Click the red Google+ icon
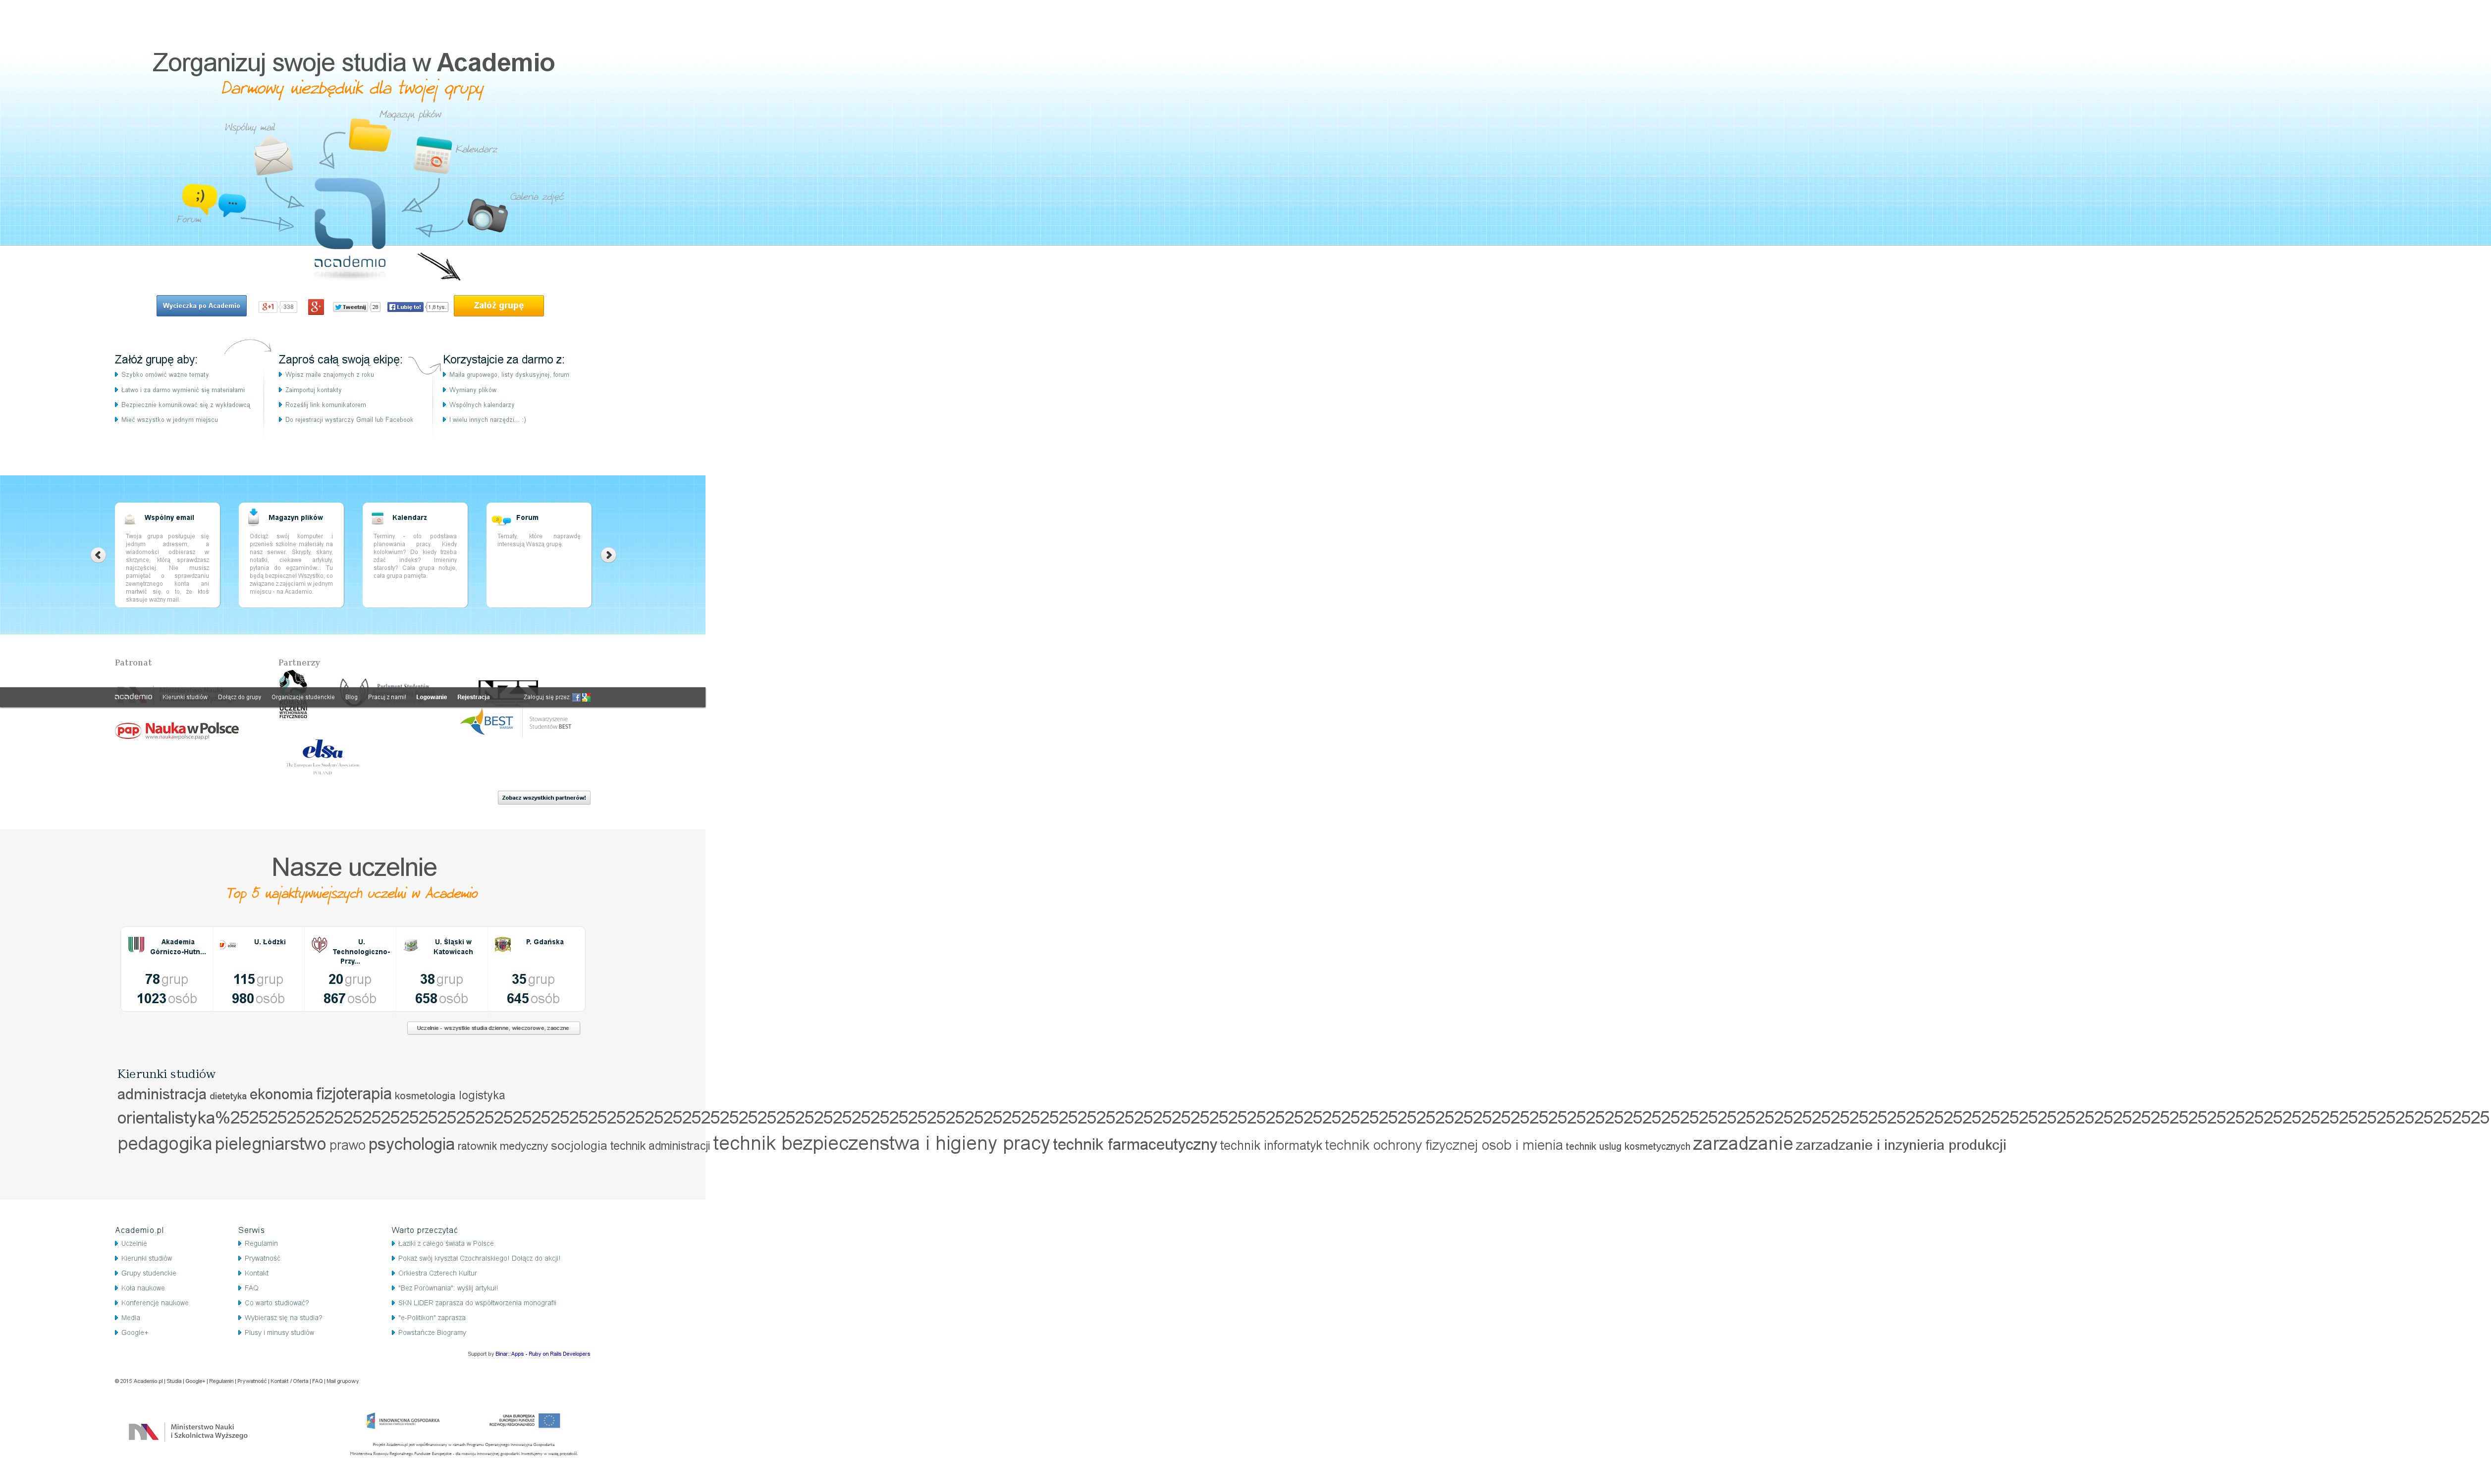Screen dimensions: 2491x1484 click(316, 307)
